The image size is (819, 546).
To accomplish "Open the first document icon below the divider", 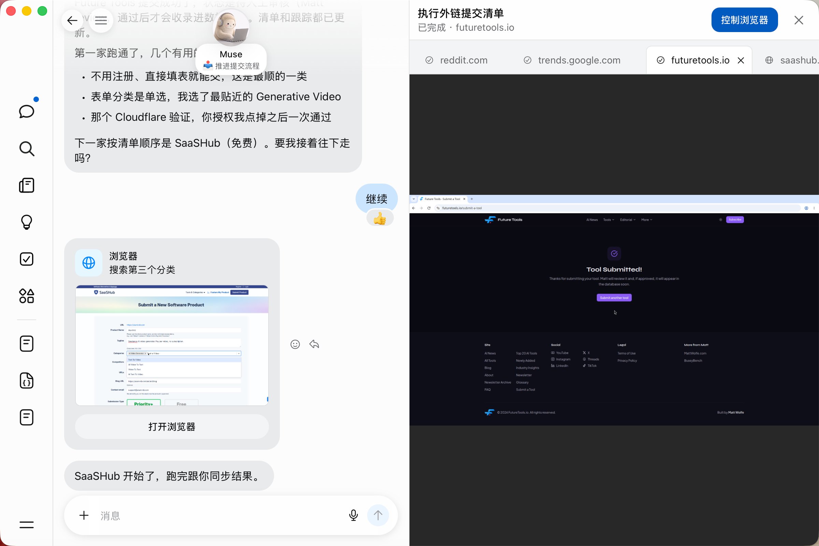I will click(x=27, y=344).
